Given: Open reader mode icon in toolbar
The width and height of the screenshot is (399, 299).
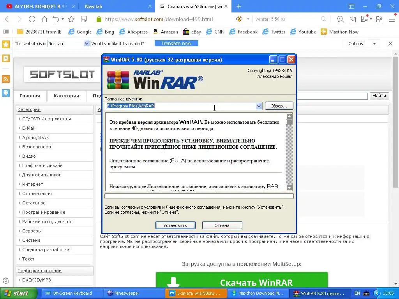Looking at the screenshot, I should pyautogui.click(x=83, y=19).
